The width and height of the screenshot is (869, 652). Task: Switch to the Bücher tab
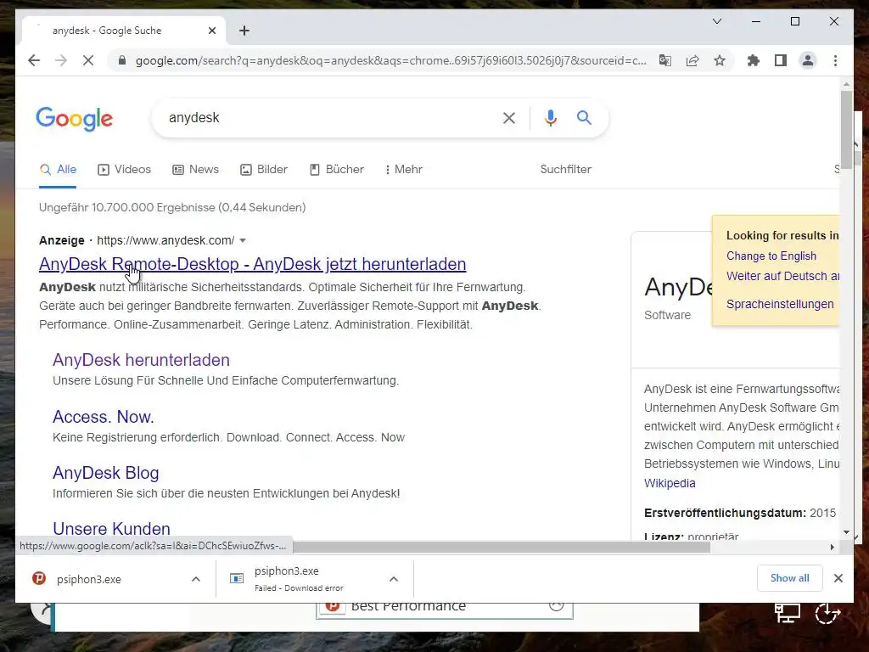coord(336,169)
